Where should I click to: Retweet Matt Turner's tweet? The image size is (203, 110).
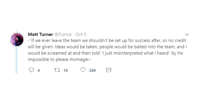[x=56, y=70]
